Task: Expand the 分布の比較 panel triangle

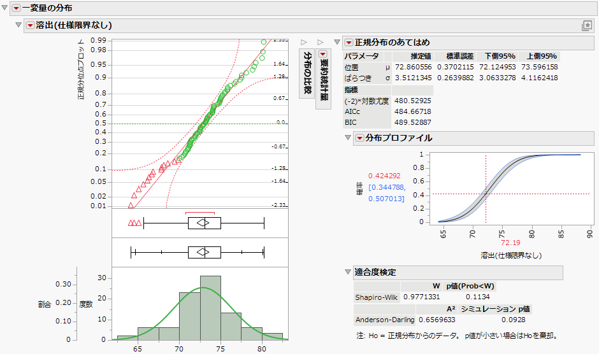Action: [x=304, y=43]
